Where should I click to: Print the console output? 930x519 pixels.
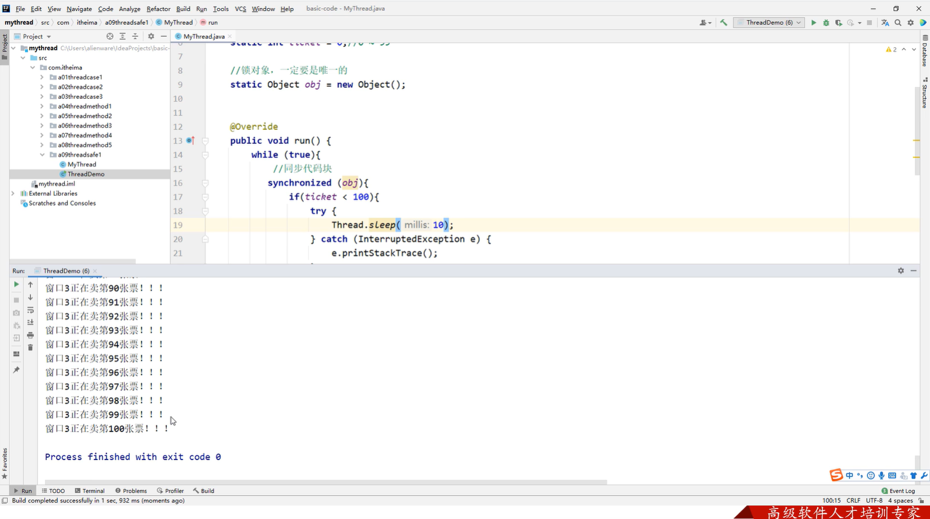click(30, 335)
